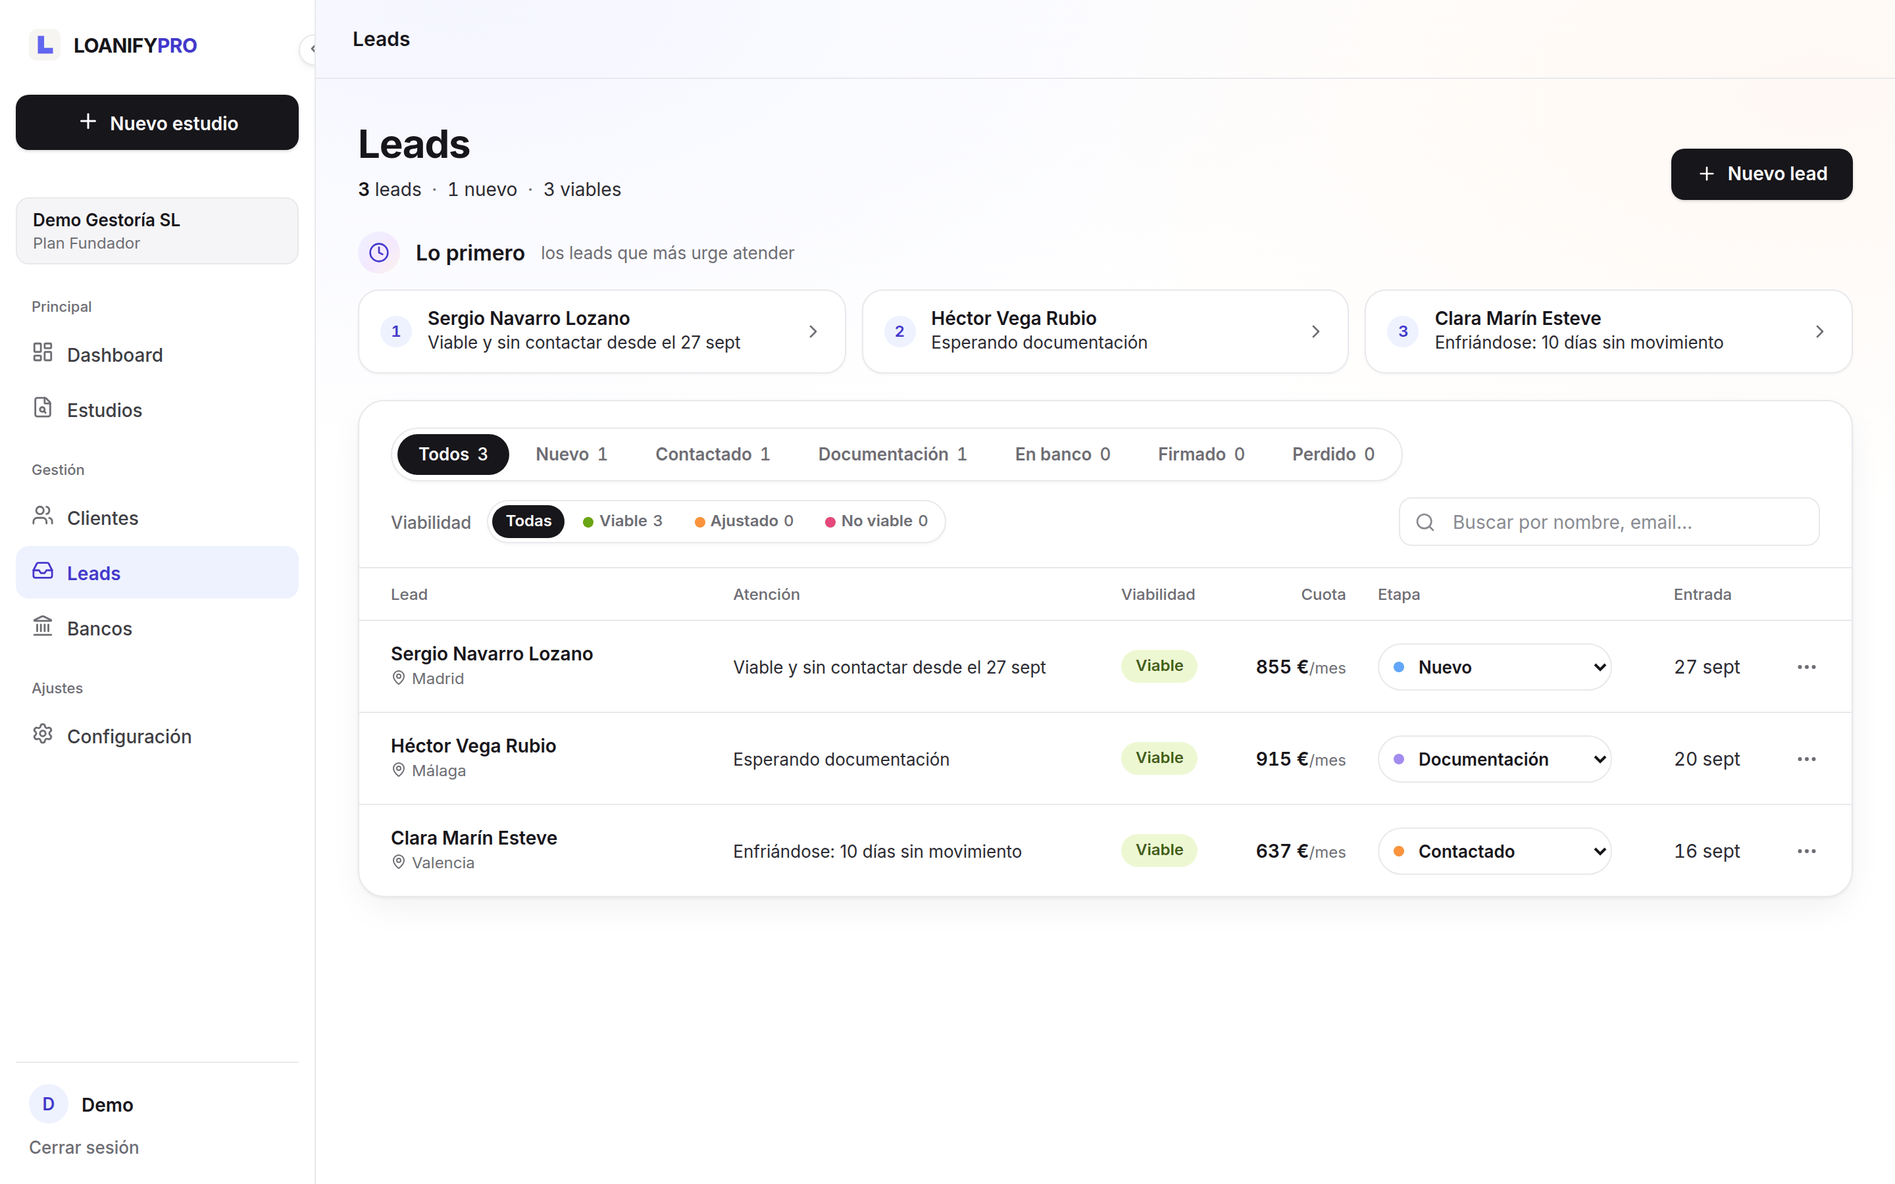This screenshot has width=1895, height=1184.
Task: Select the Todas viability filter
Action: [x=528, y=521]
